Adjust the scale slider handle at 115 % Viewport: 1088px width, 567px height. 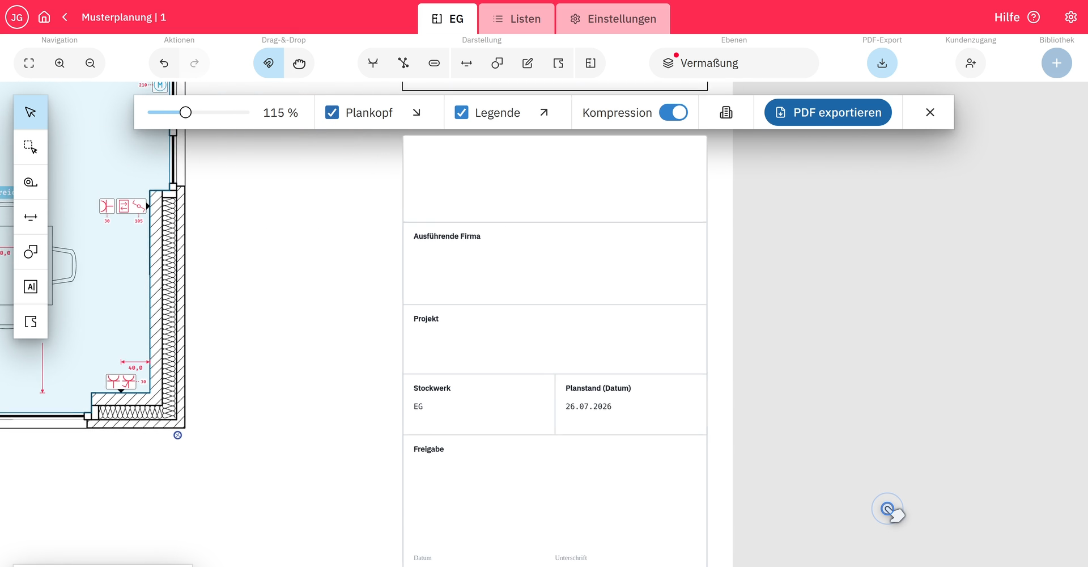point(185,112)
